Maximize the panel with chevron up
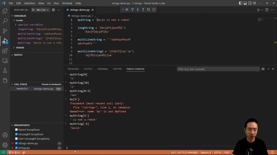 tap(268, 69)
